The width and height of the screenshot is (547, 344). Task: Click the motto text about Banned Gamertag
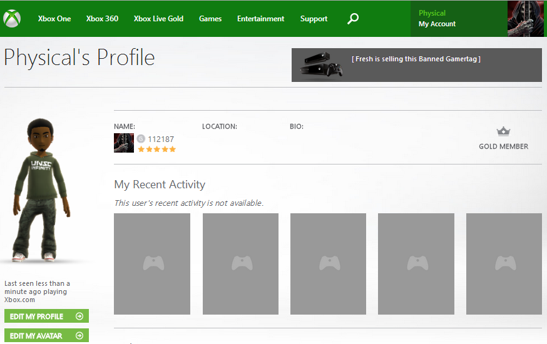point(416,59)
